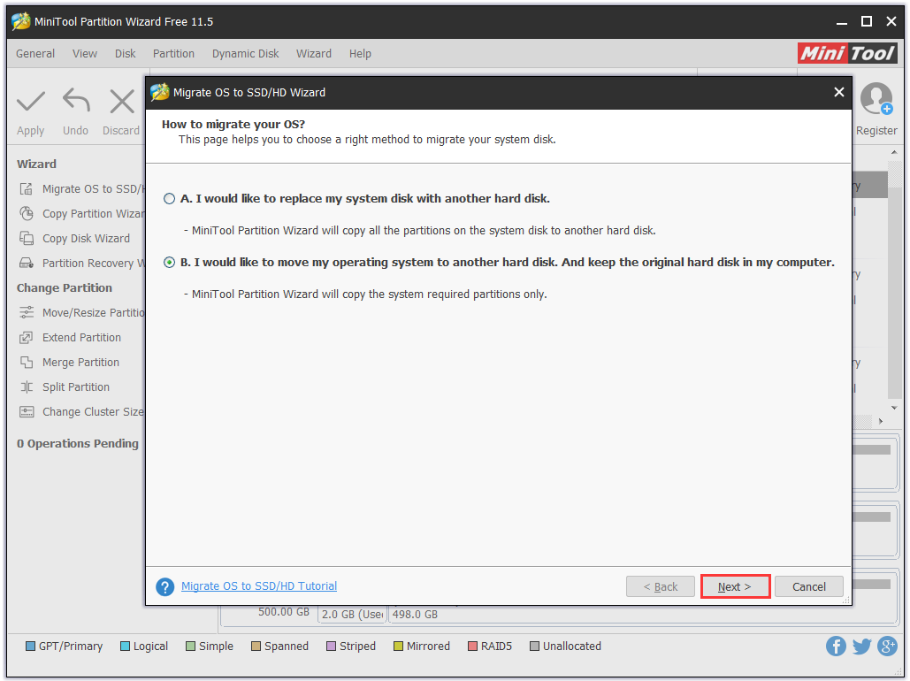Open the View menu
Viewport: 910px width, 681px height.
(85, 53)
